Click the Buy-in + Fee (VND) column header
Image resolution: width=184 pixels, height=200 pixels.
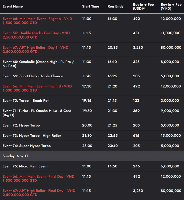click(x=171, y=6)
